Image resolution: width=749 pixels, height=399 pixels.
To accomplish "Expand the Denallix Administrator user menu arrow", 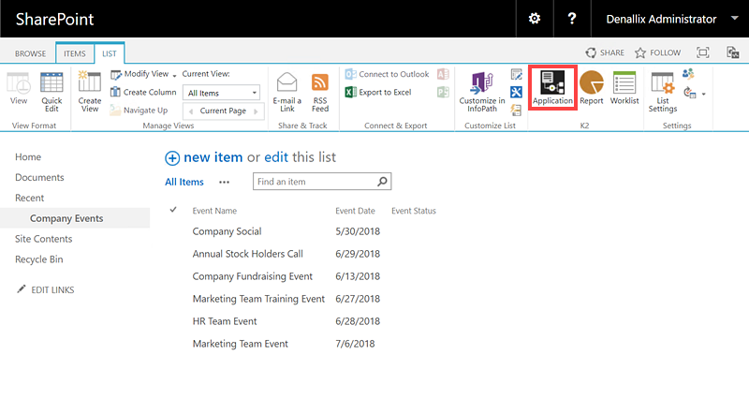I will [734, 18].
